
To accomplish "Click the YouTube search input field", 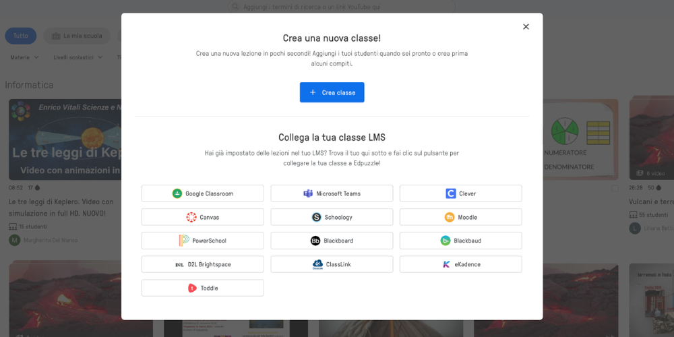I will pyautogui.click(x=342, y=7).
